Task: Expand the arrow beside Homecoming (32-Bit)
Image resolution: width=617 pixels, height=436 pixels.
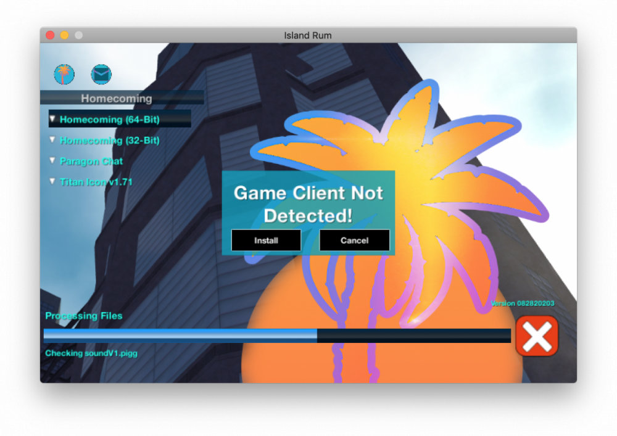Action: coord(52,139)
